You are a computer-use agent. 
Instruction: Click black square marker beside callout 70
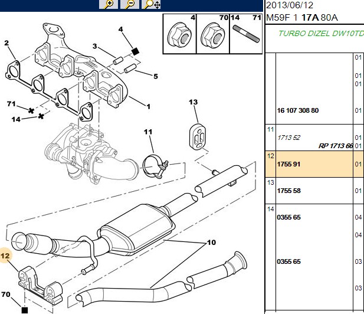pos(25,310)
